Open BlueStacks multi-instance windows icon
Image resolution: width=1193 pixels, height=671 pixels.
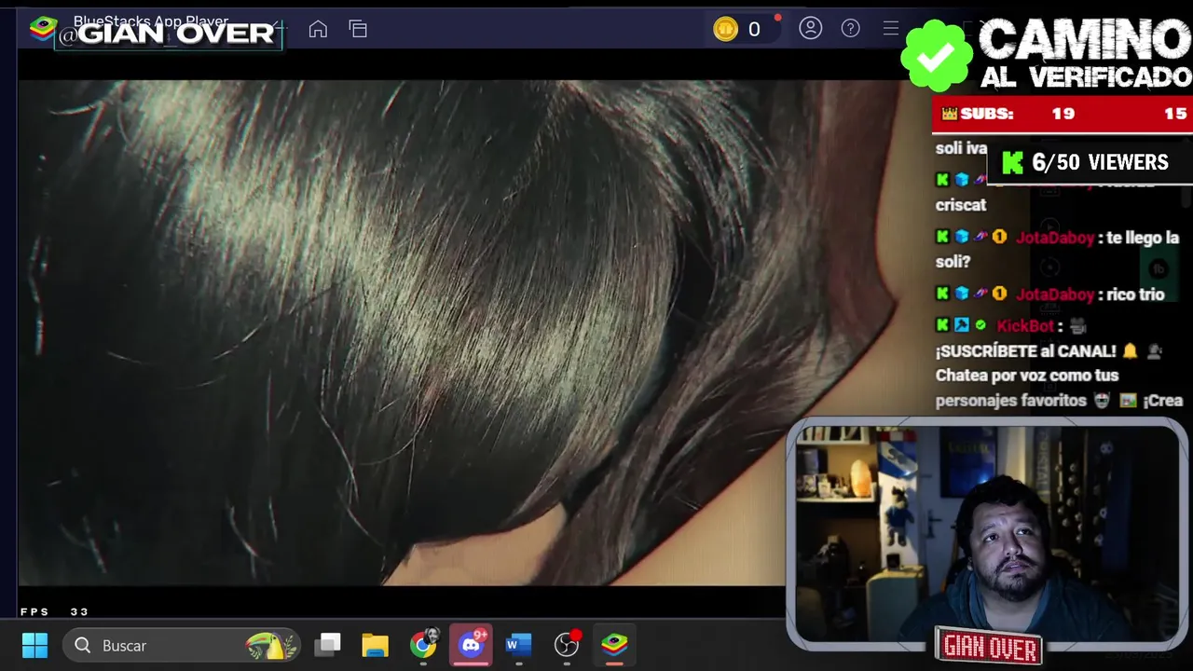[x=358, y=29]
